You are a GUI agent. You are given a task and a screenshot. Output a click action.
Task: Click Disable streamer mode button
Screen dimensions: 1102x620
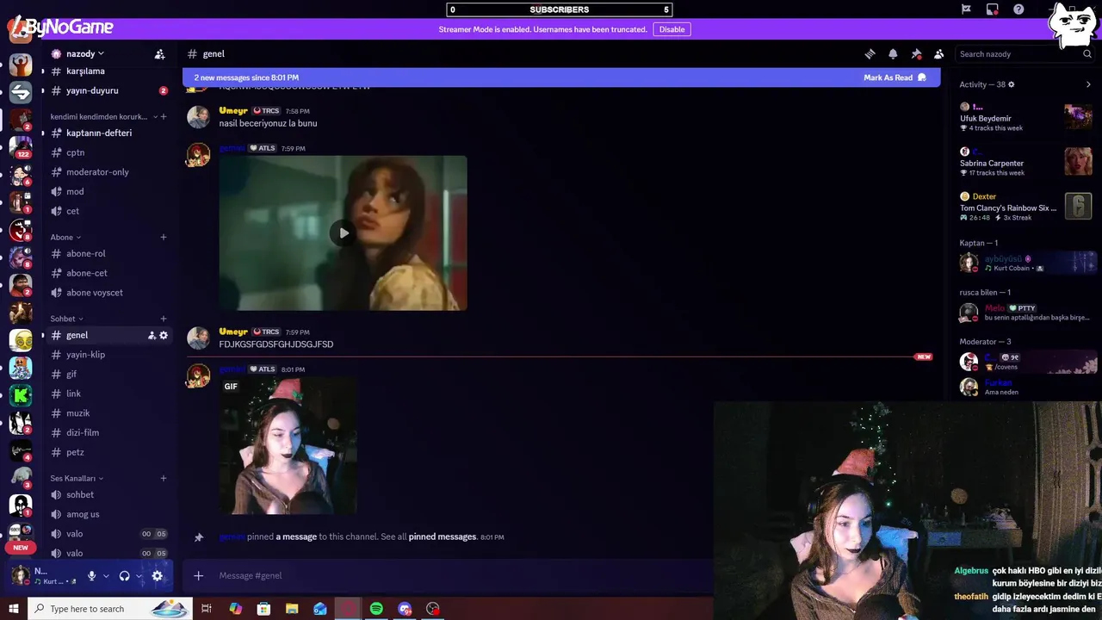(x=672, y=29)
